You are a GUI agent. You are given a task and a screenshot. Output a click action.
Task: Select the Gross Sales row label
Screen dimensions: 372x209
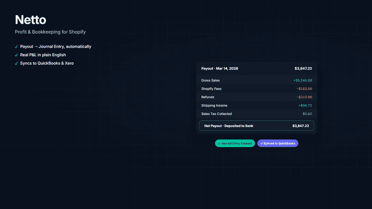[x=210, y=80]
